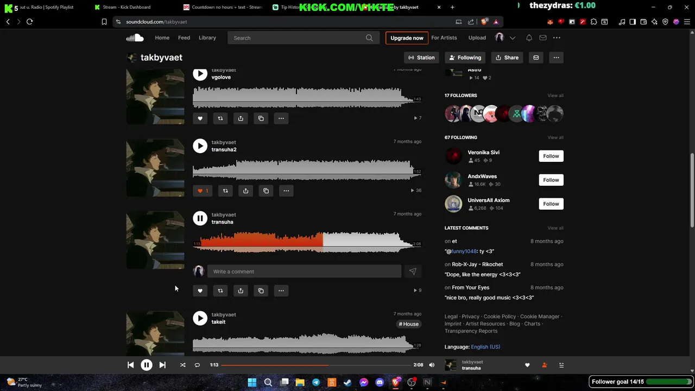This screenshot has height=391, width=695.
Task: Pause the transuha track in list
Action: 200,218
